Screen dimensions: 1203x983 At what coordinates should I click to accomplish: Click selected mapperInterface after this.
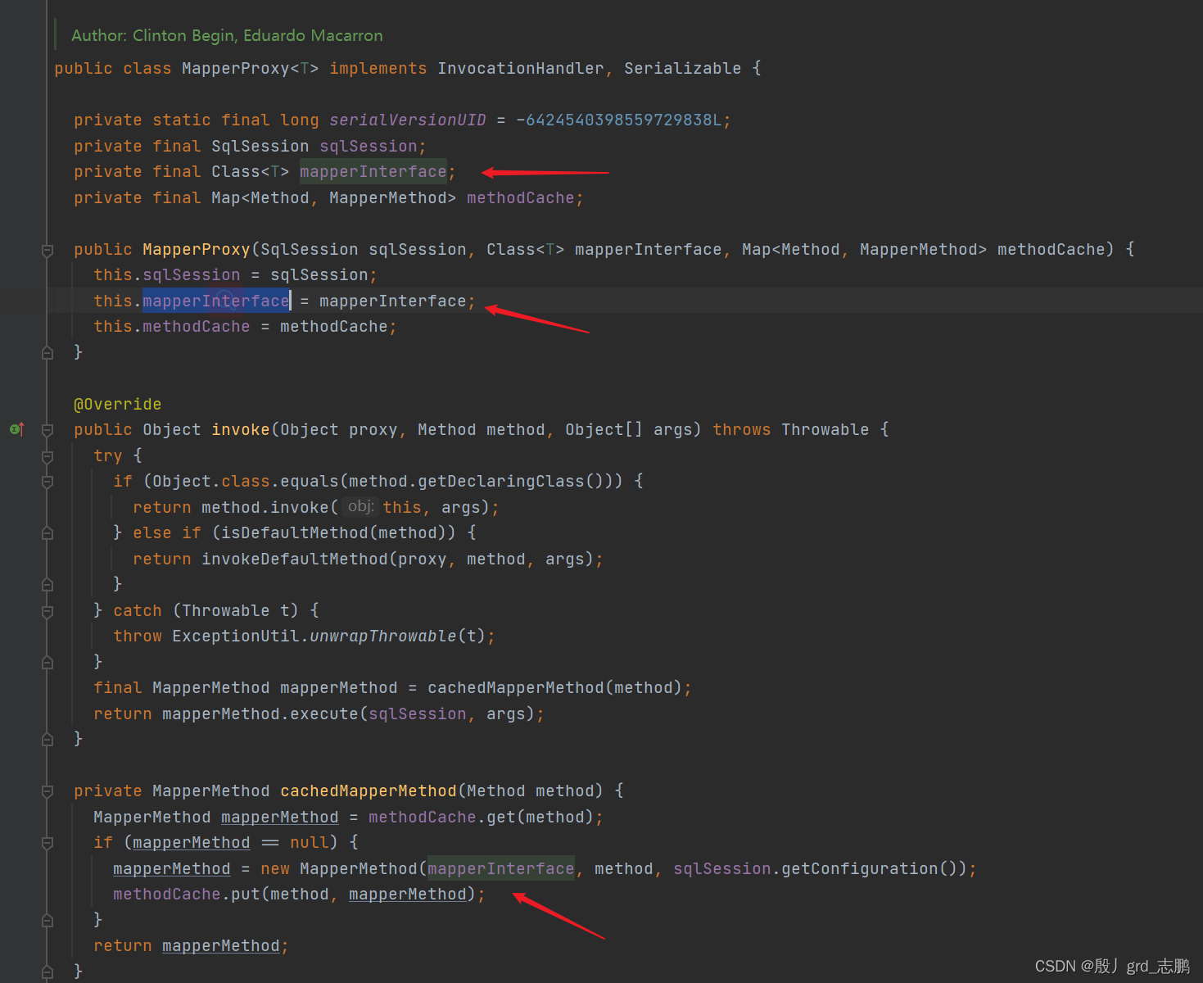[216, 301]
